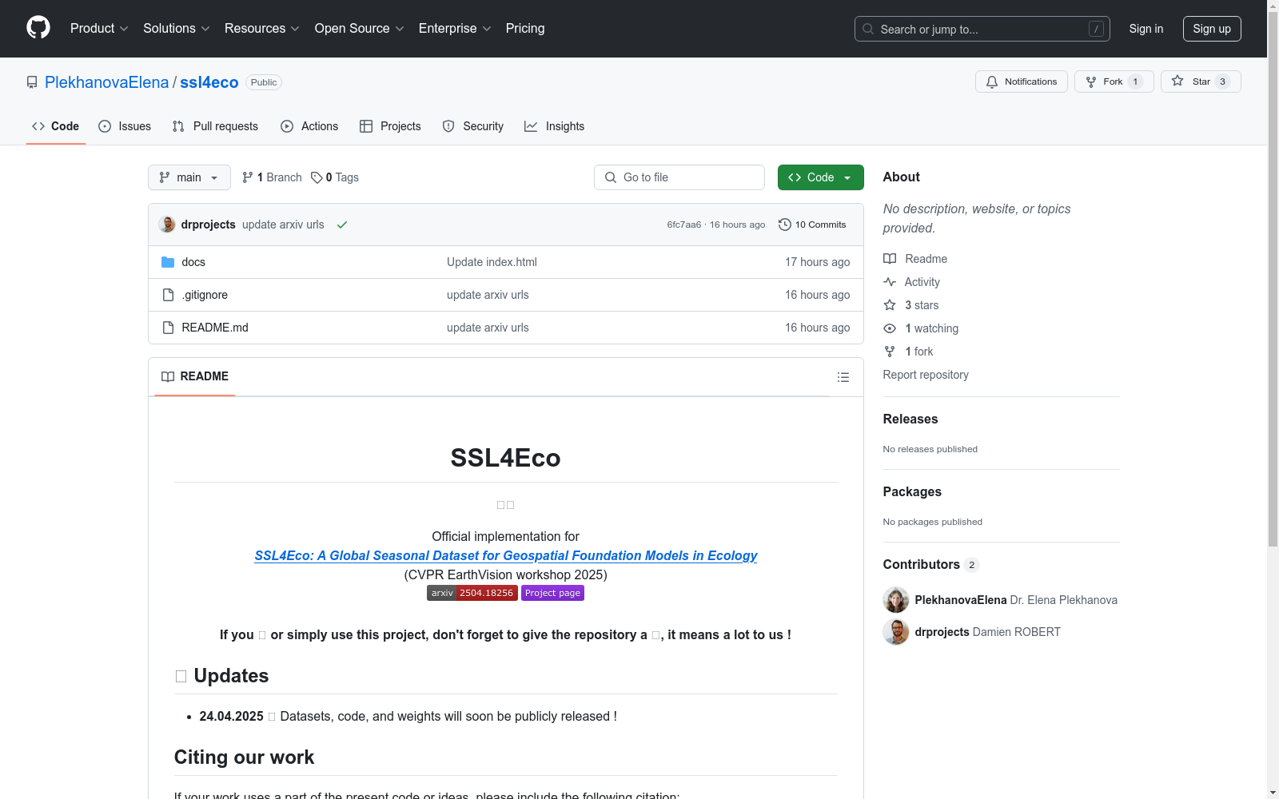Expand the Solutions dropdown
This screenshot has width=1279, height=799.
(x=177, y=29)
